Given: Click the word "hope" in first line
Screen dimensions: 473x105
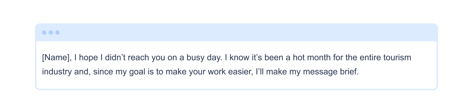Looking at the screenshot, I should coord(89,57).
